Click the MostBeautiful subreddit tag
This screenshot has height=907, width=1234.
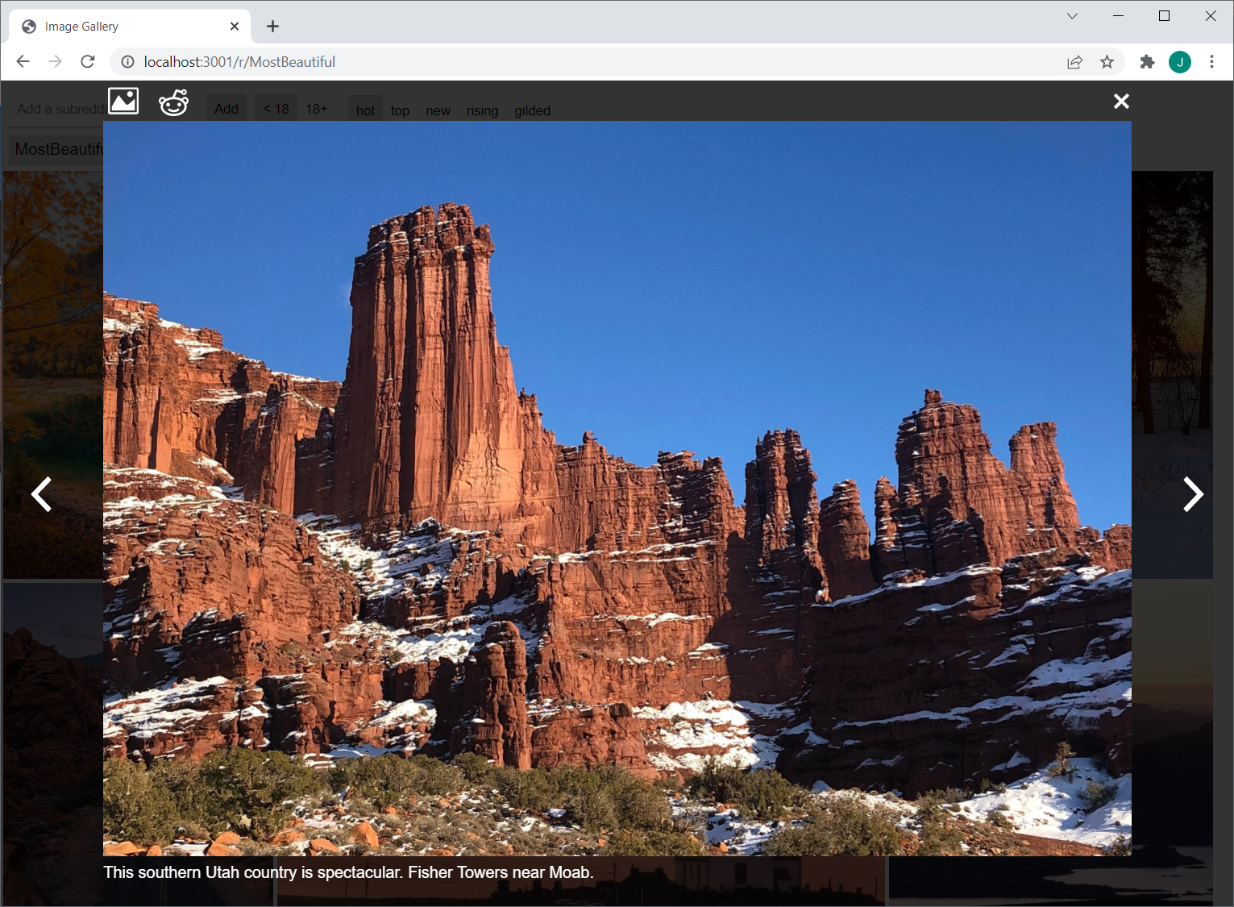(x=58, y=149)
